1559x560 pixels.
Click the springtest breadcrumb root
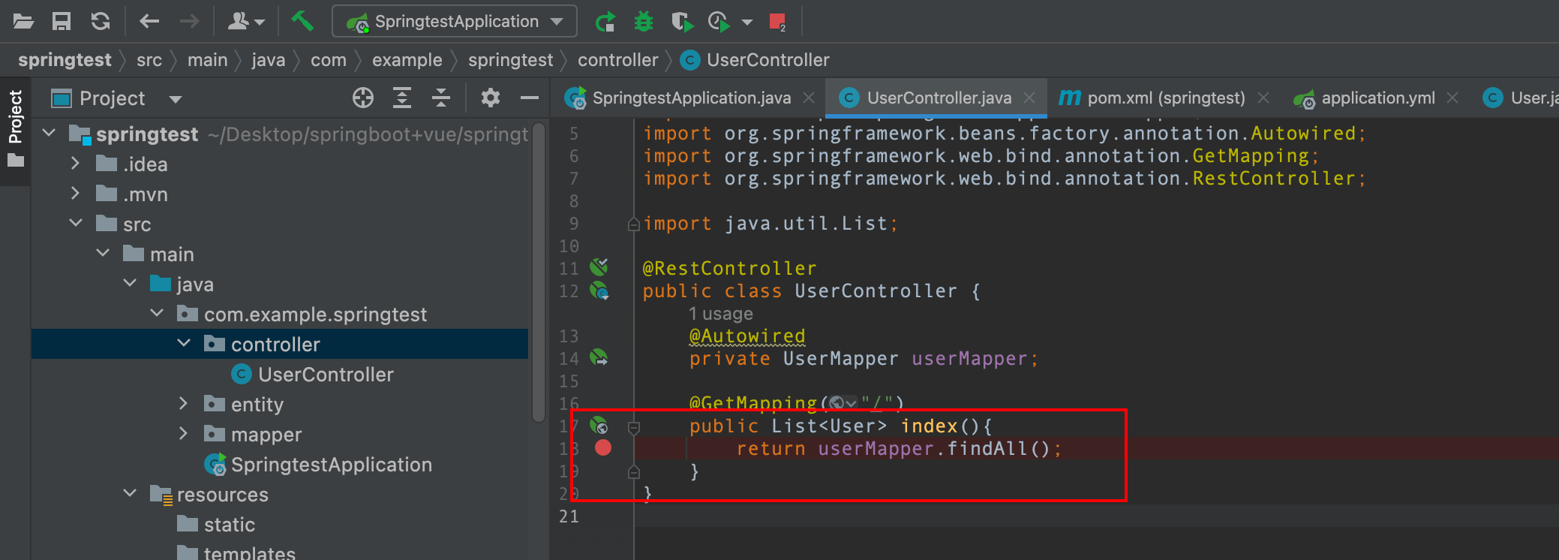pos(65,60)
